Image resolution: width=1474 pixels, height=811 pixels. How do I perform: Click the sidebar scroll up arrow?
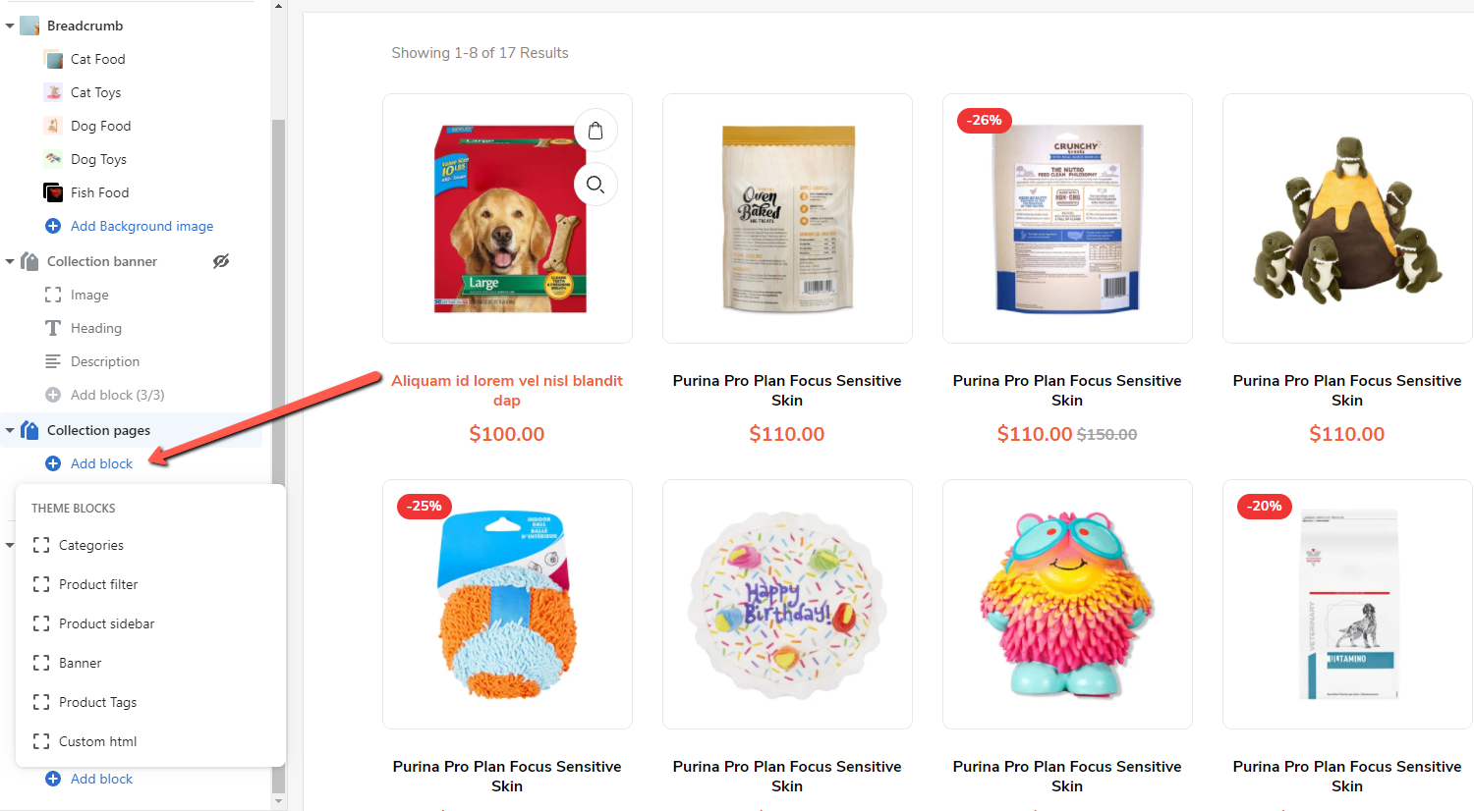tap(278, 6)
